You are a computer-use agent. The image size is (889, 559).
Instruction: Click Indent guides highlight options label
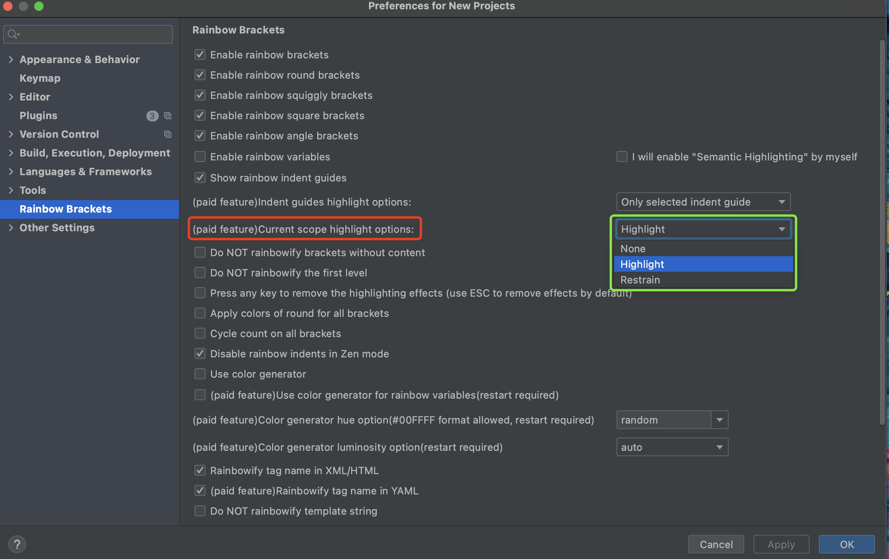(x=302, y=202)
